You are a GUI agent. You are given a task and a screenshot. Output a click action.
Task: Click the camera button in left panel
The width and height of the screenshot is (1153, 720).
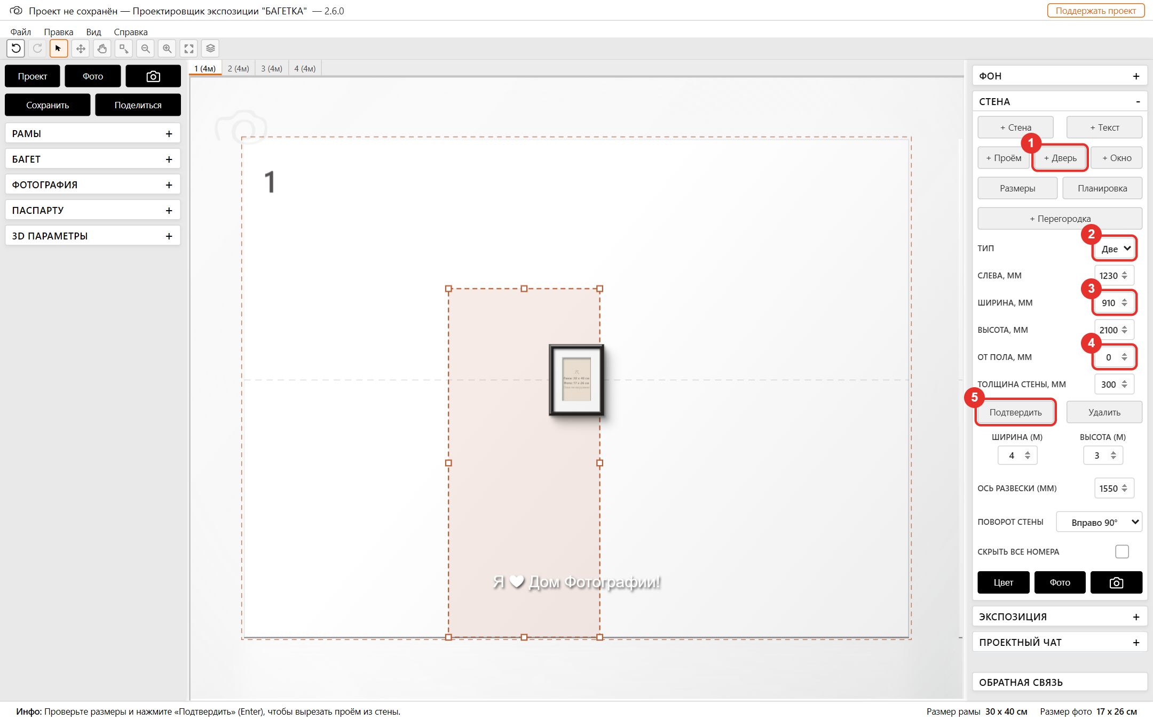pos(153,76)
